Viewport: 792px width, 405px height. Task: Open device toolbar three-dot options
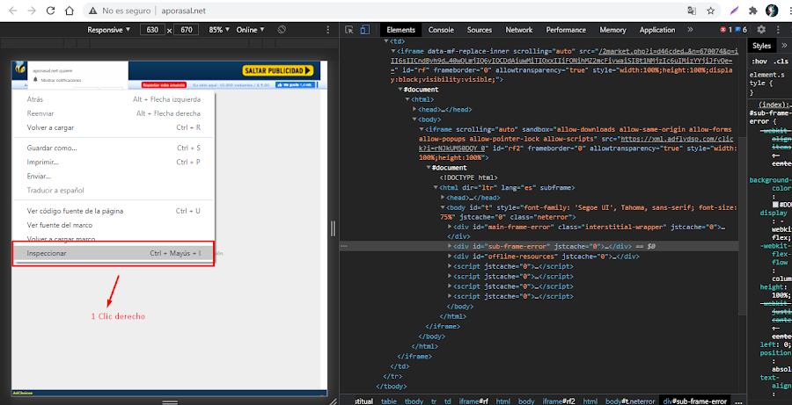click(328, 30)
